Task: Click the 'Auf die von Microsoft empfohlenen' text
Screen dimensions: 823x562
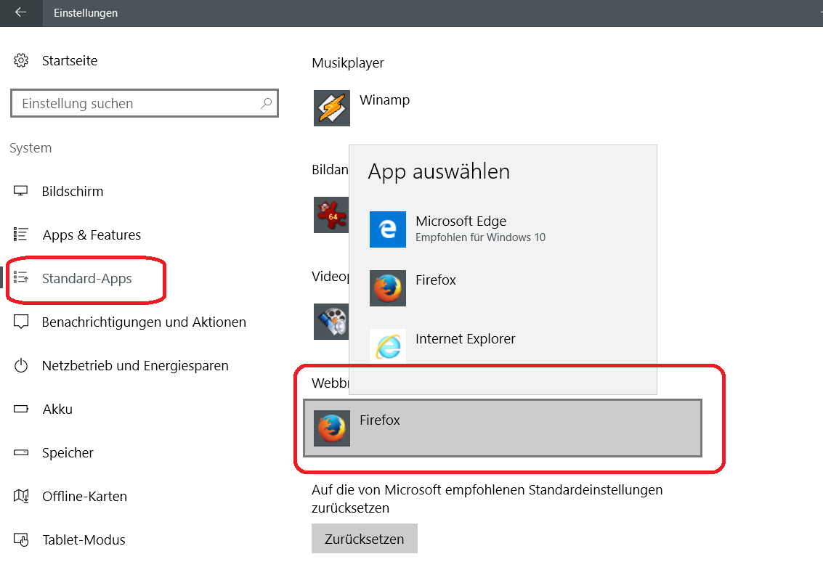Action: (x=487, y=499)
